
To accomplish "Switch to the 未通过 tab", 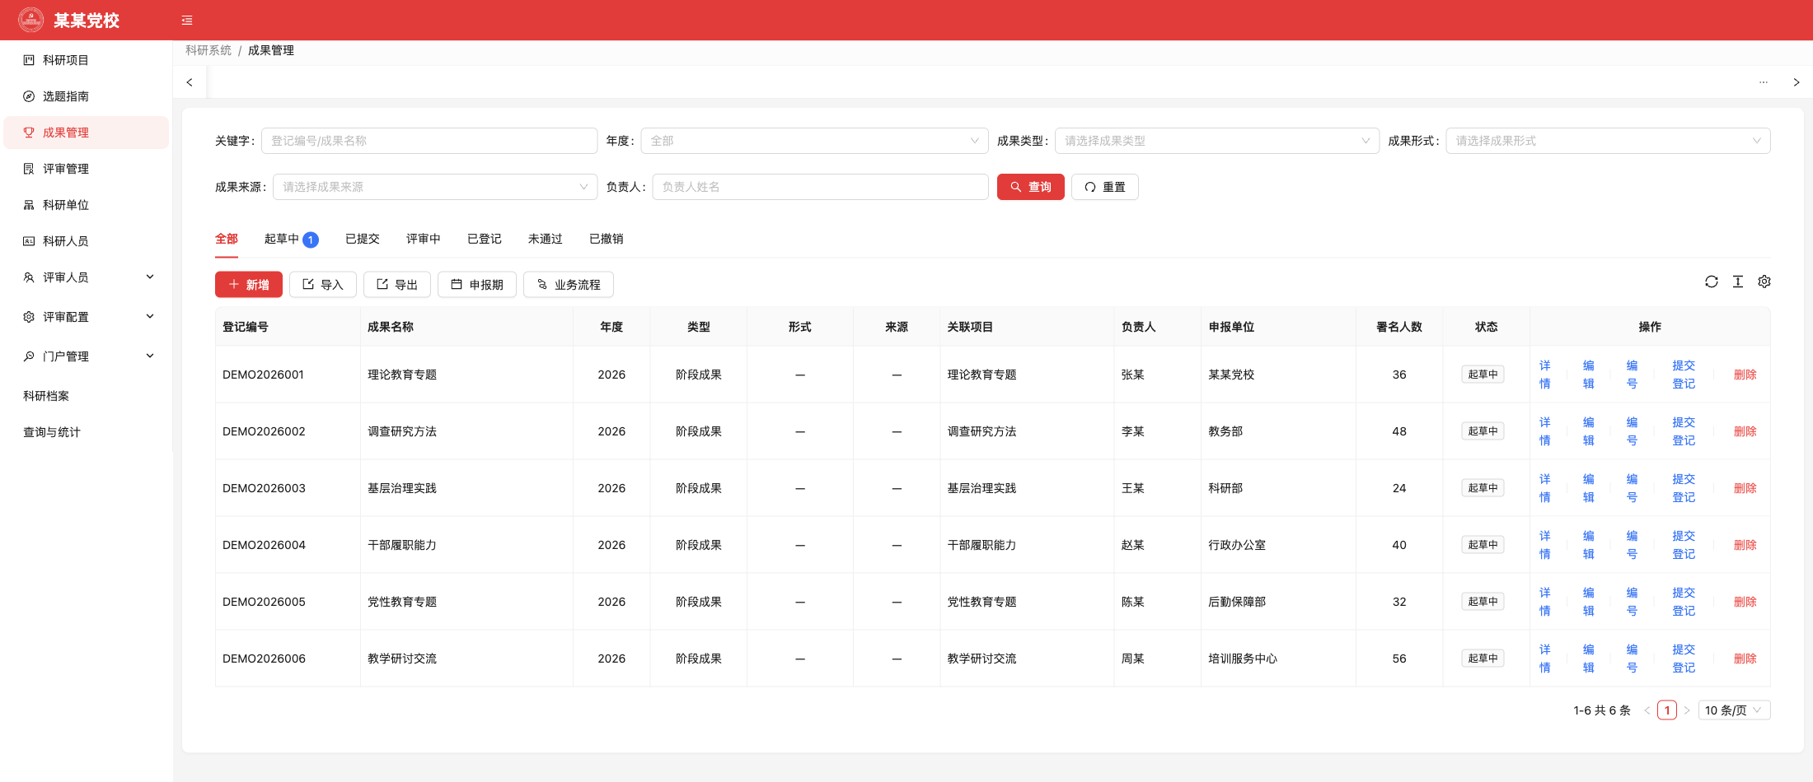I will point(546,239).
